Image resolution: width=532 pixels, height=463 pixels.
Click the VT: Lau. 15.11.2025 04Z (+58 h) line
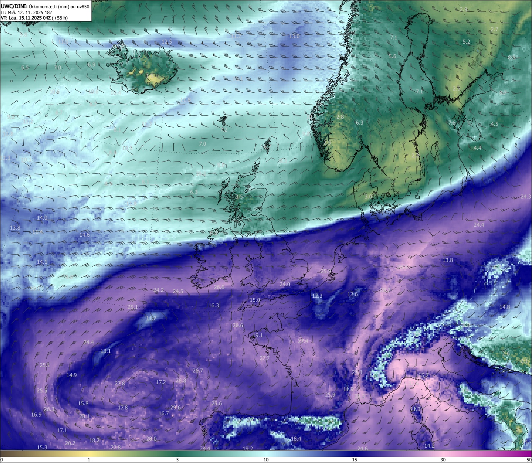point(34,17)
